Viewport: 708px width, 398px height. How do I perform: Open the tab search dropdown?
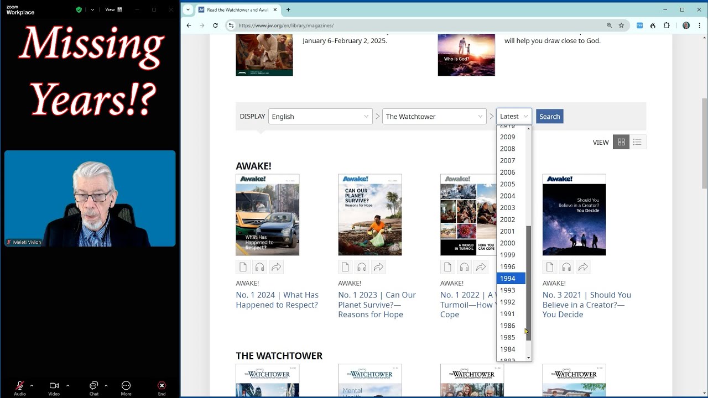pyautogui.click(x=188, y=9)
